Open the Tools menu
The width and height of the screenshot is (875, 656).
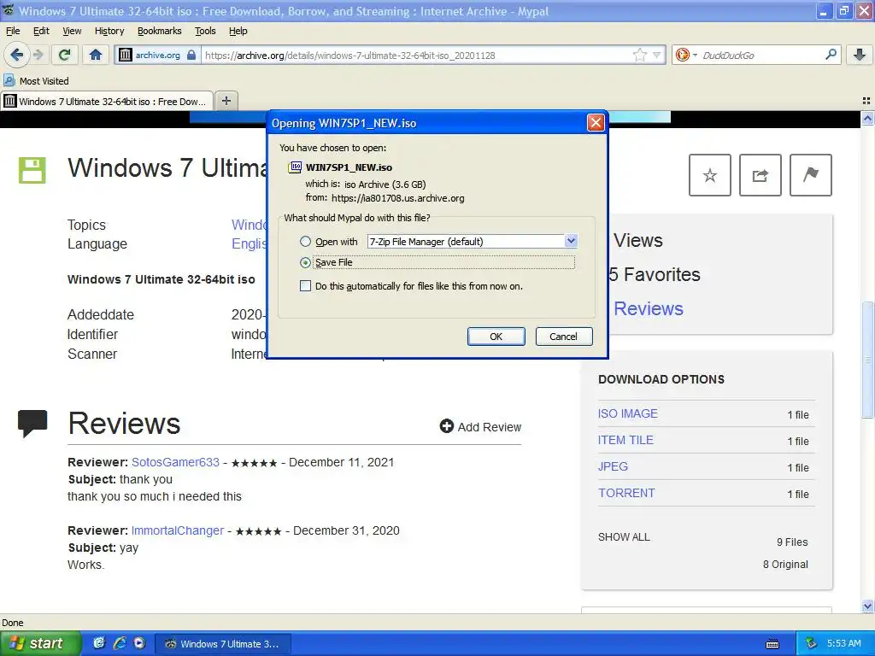pos(205,31)
